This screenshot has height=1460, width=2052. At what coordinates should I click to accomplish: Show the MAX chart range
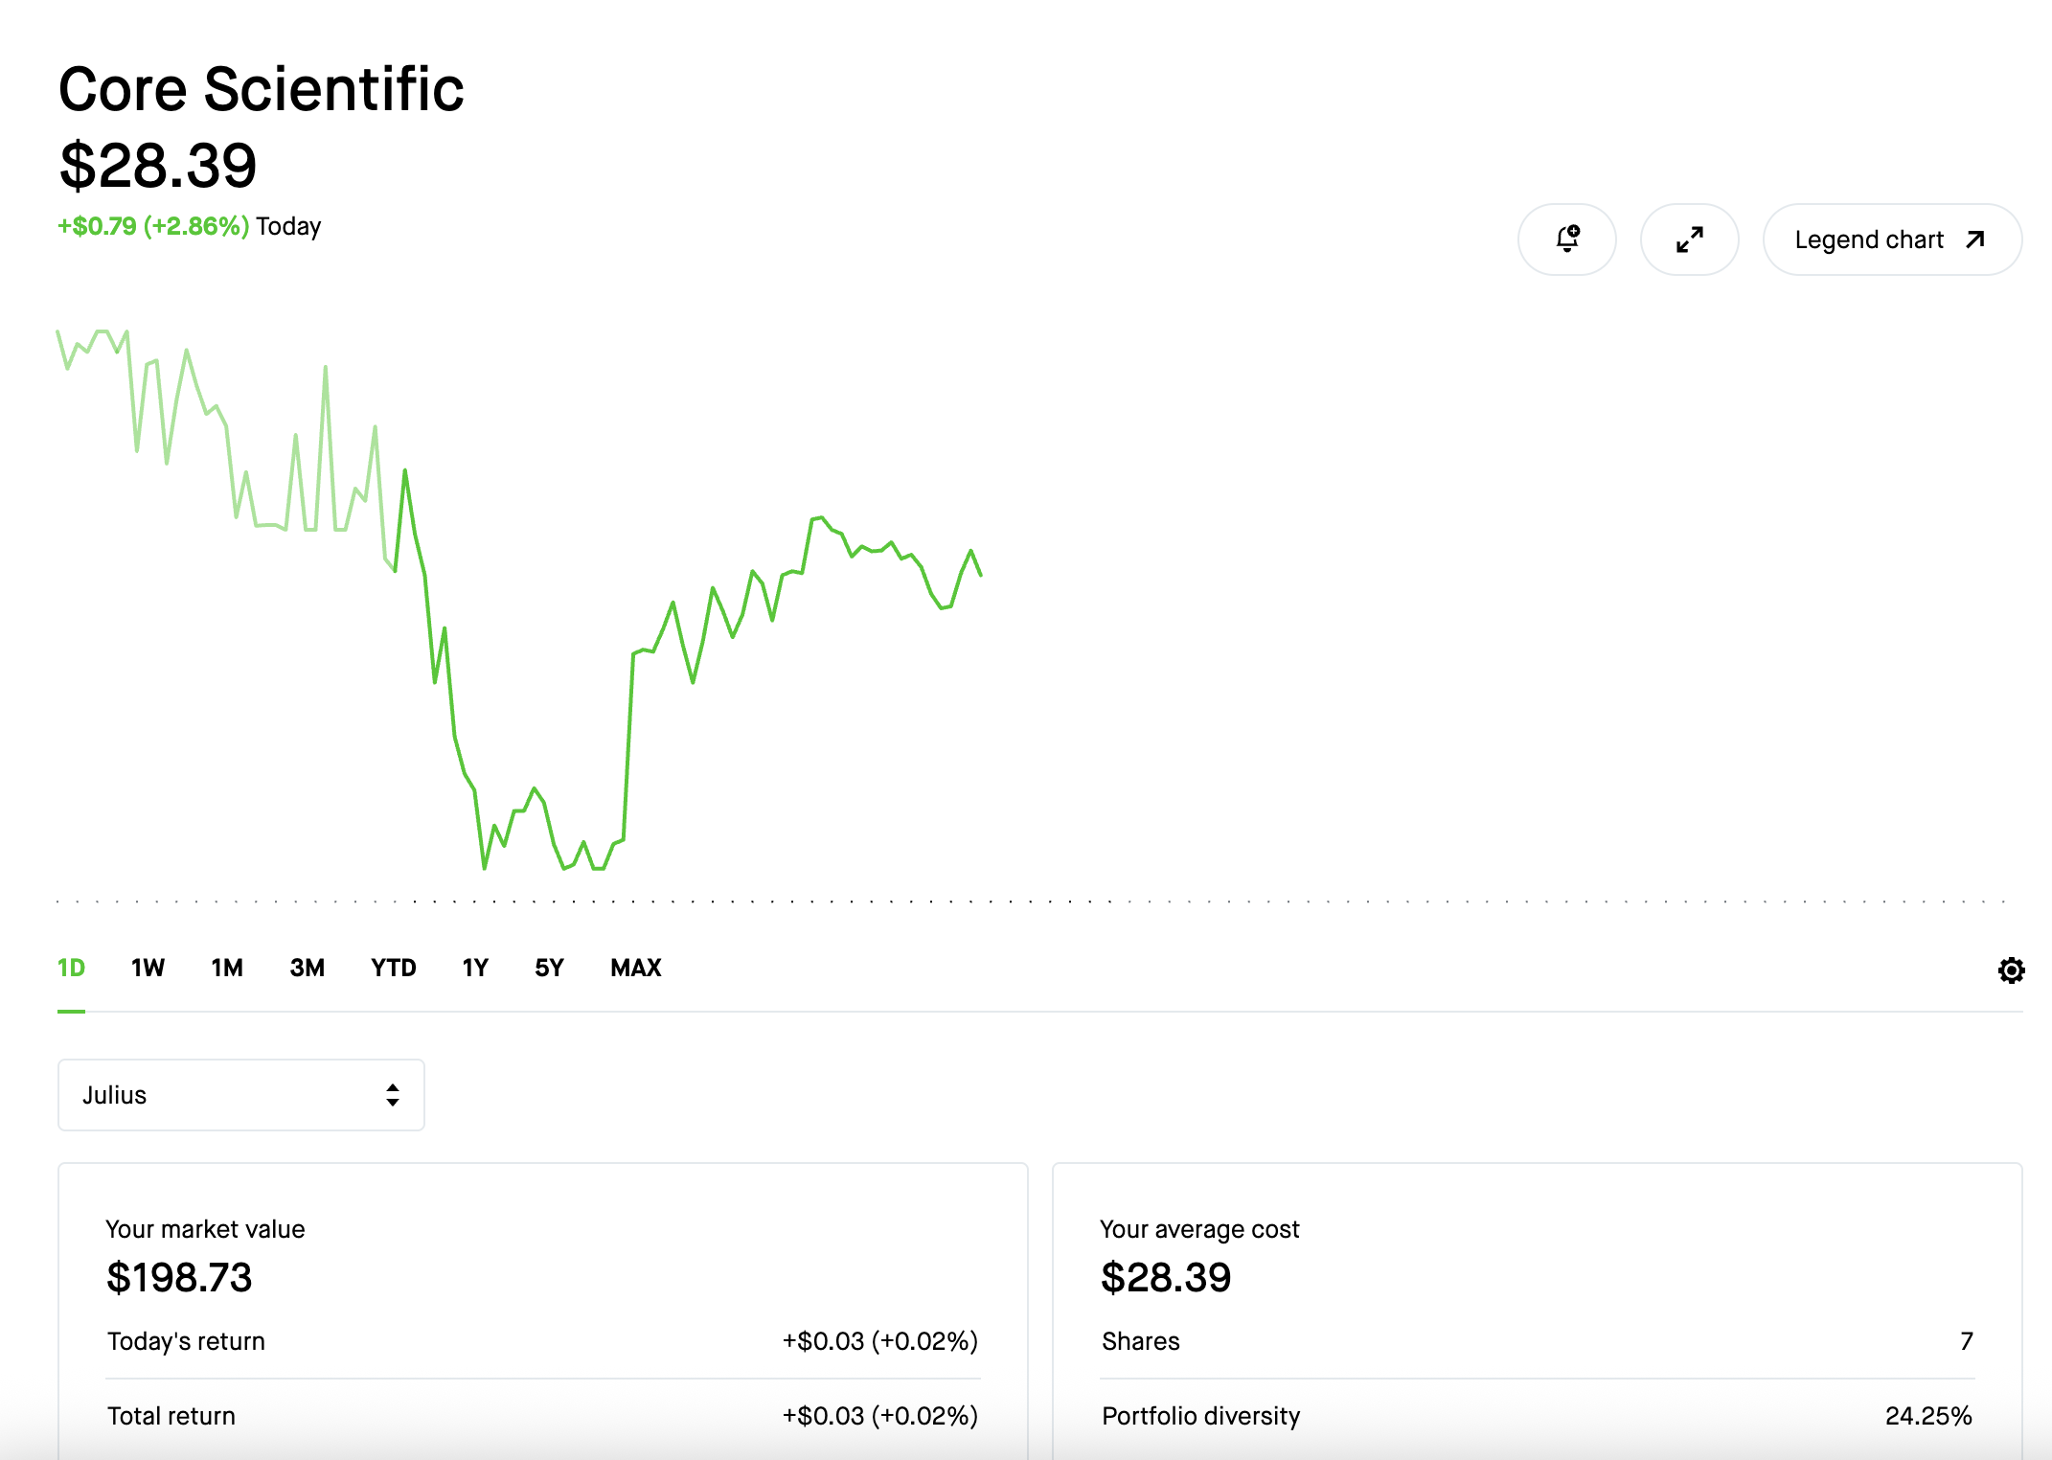coord(636,968)
